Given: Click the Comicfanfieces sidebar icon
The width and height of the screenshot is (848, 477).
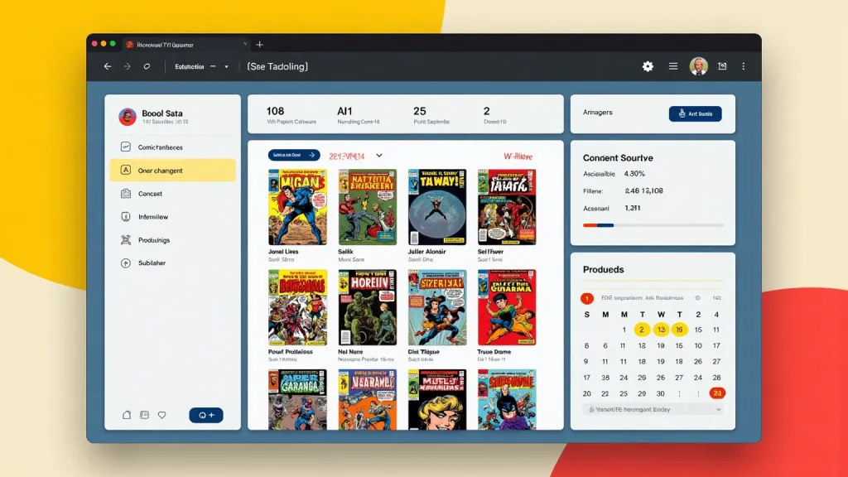Looking at the screenshot, I should click(x=126, y=147).
